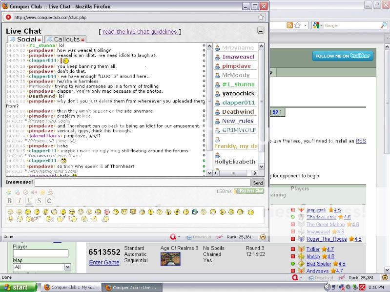The image size is (390, 292).
Task: Click the 52 page number in background page
Action: pyautogui.click(x=275, y=112)
